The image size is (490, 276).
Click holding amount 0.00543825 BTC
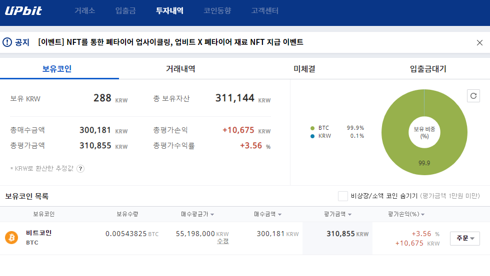pyautogui.click(x=132, y=234)
